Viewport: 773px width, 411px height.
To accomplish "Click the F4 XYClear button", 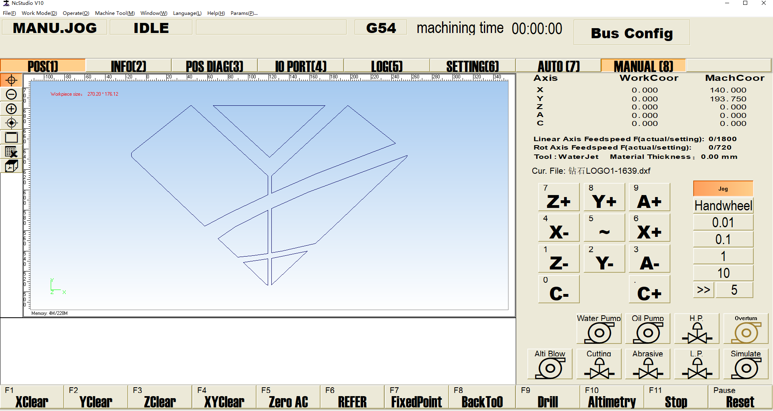I will [224, 397].
